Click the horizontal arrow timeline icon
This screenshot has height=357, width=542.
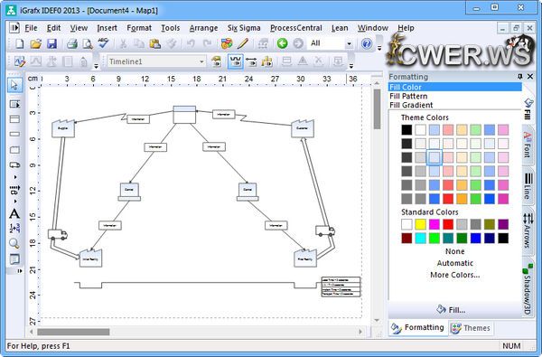tap(251, 62)
